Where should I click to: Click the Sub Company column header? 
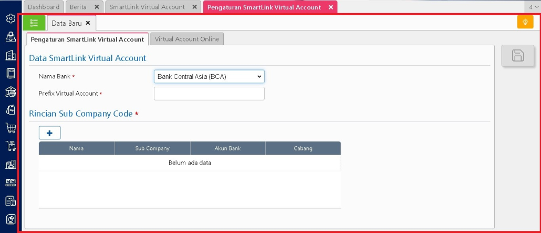coord(152,148)
